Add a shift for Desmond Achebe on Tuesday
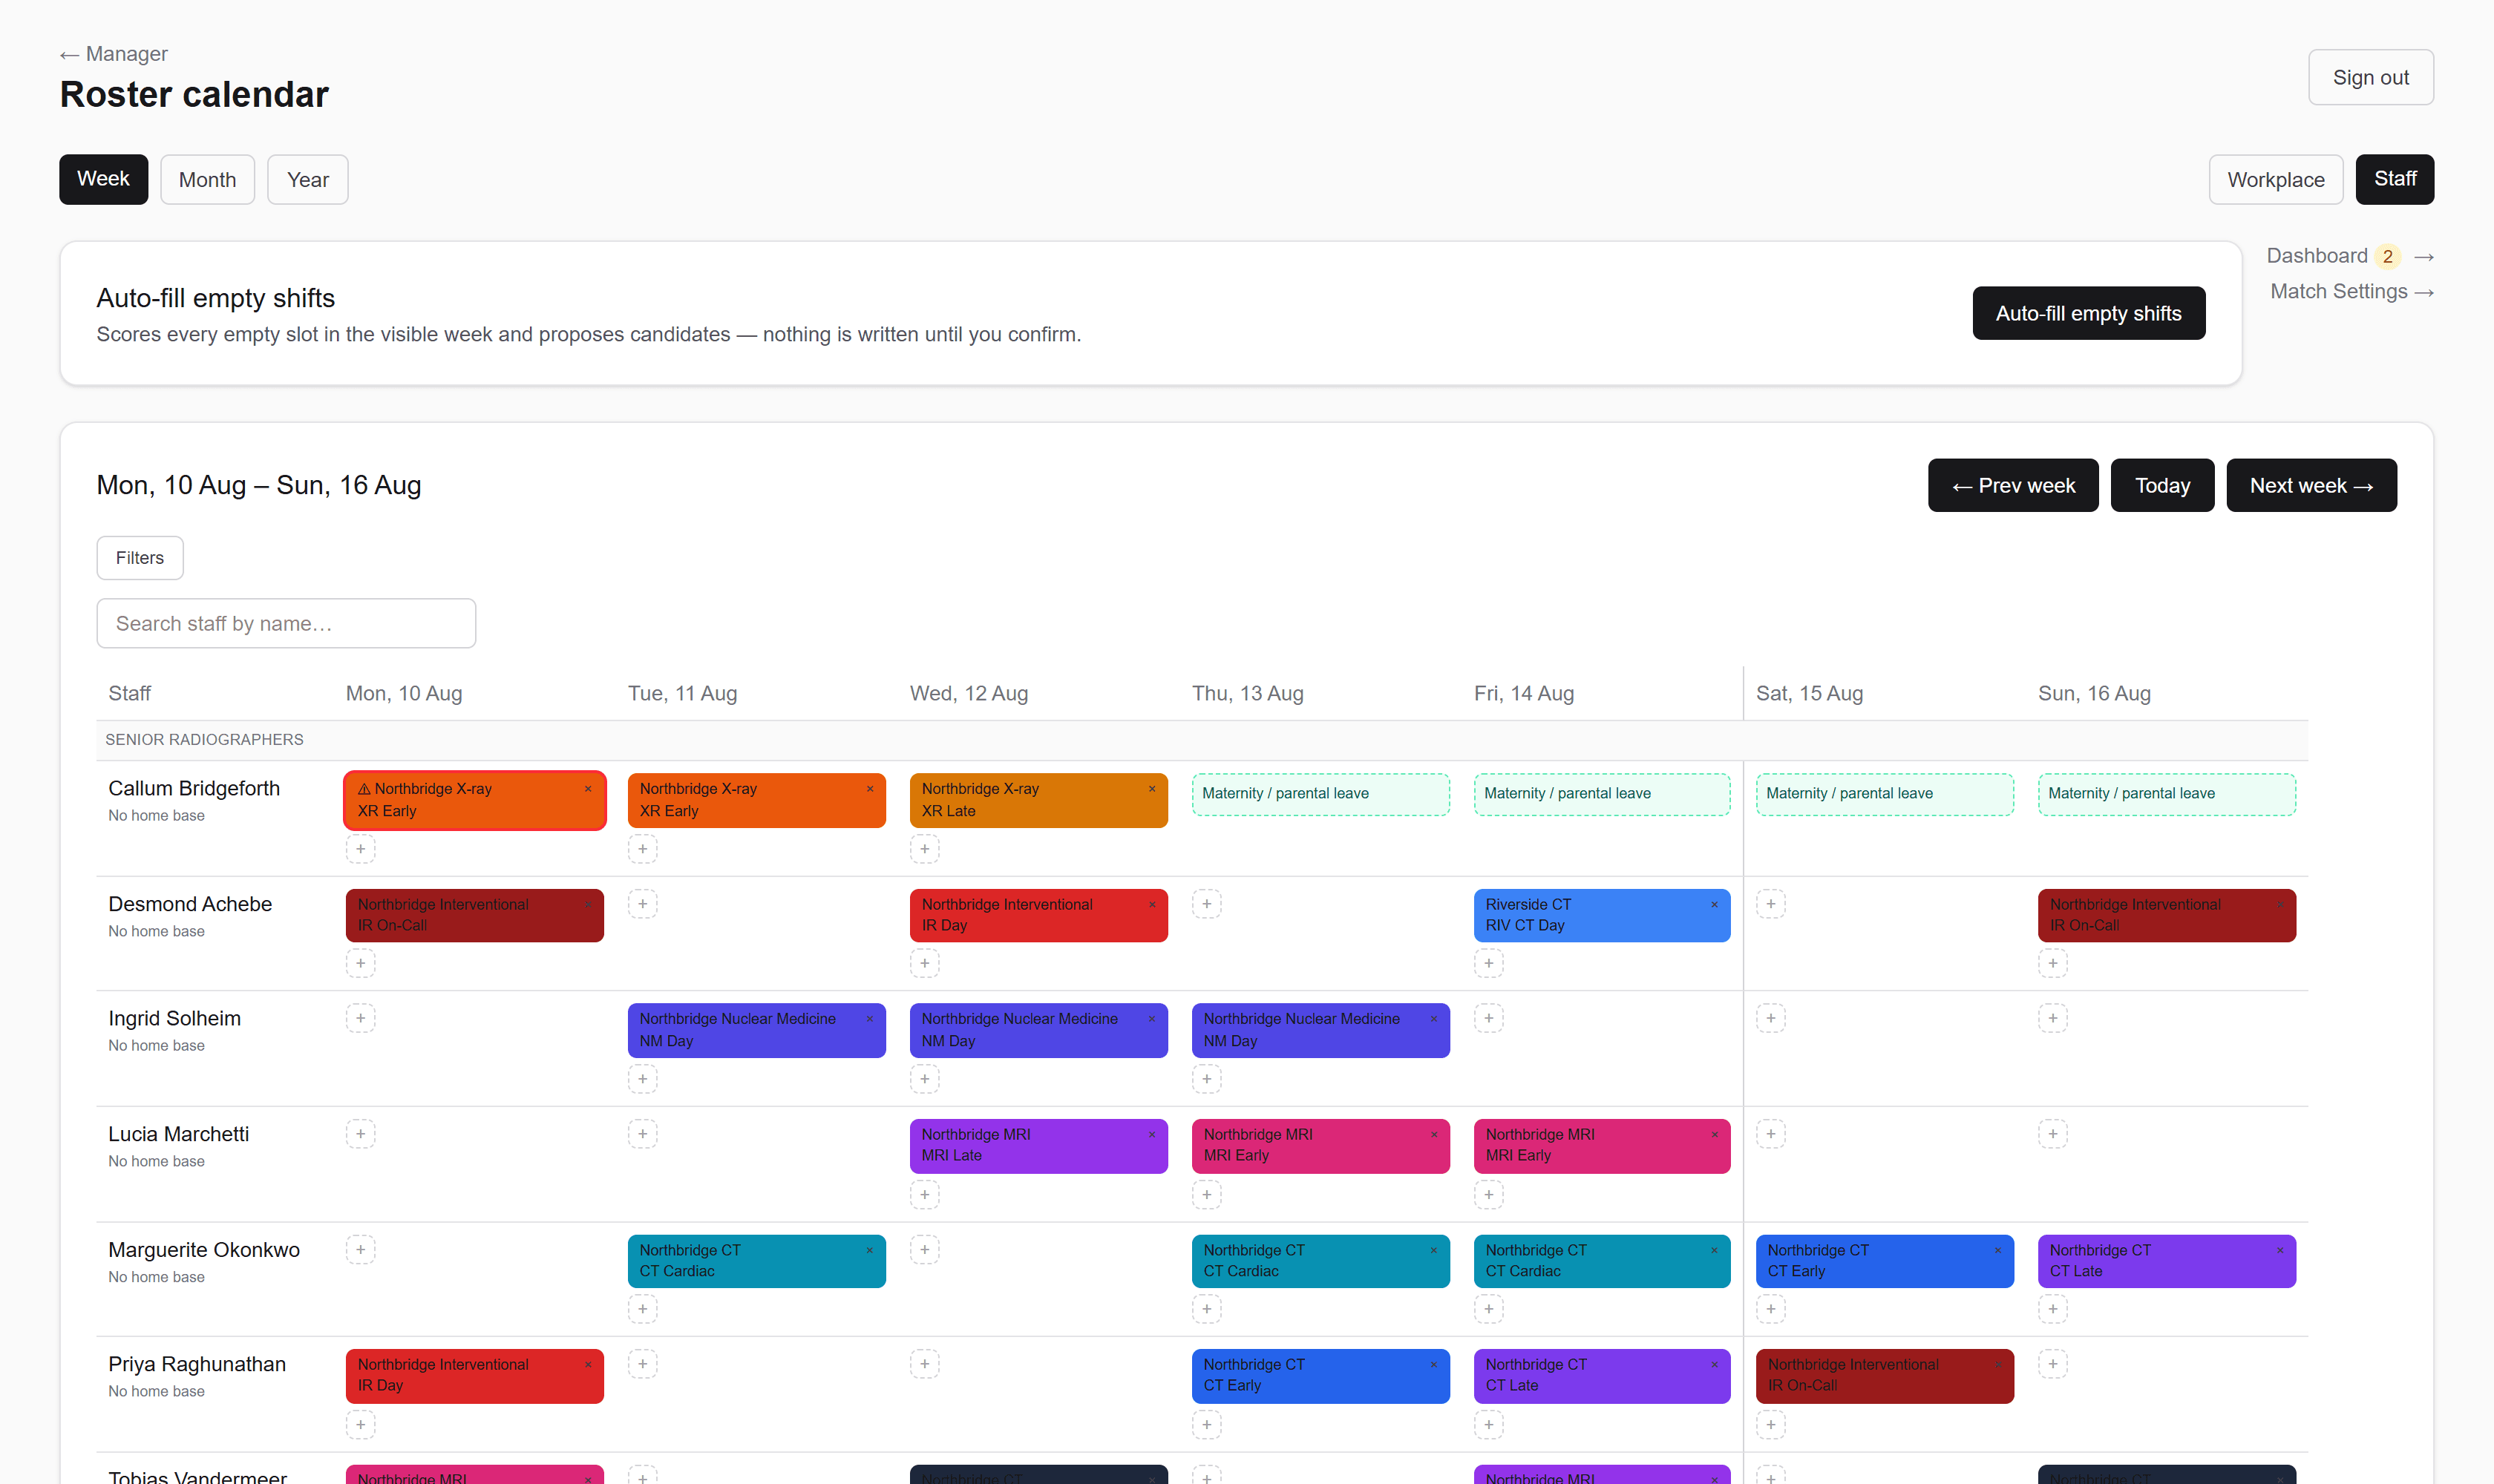Screen dimensions: 2494x1484 pos(642,904)
